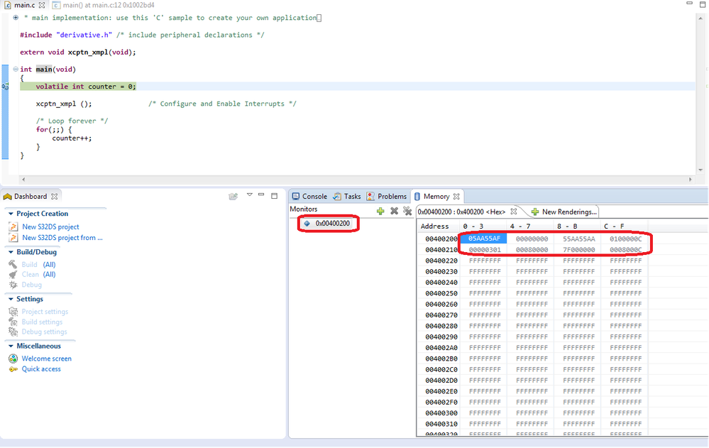
Task: Select the diamond icon of monitor 0x00400200
Action: coord(307,224)
